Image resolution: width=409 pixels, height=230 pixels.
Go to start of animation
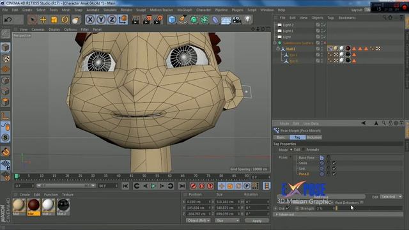[125, 186]
